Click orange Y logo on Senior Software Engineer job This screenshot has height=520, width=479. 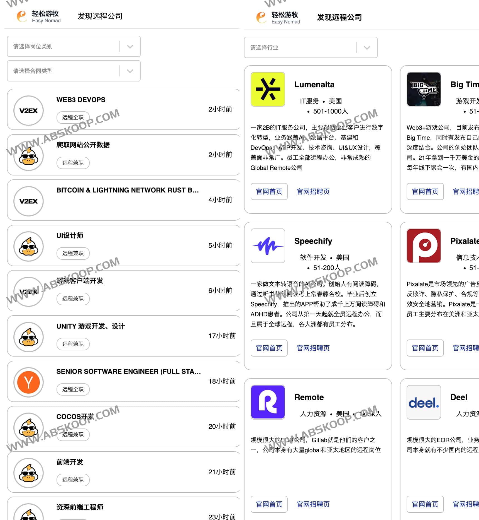pos(28,382)
